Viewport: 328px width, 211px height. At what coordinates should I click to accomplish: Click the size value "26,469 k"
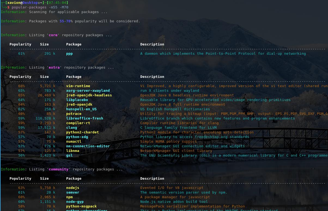coord(47,95)
